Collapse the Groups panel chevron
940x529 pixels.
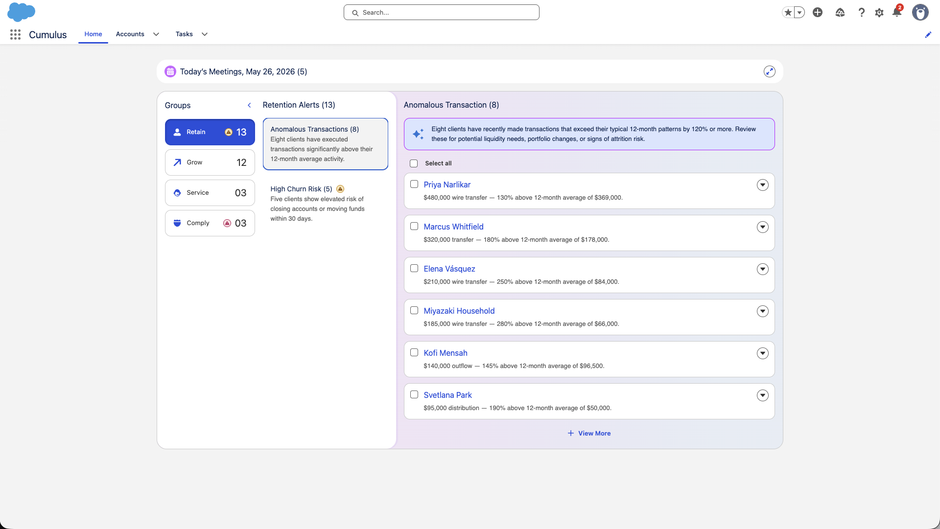(x=249, y=105)
